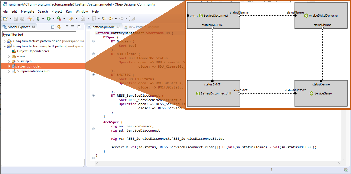Collapse the DT Boolean code fold marker
The height and width of the screenshot is (174, 351).
(x=93, y=41)
